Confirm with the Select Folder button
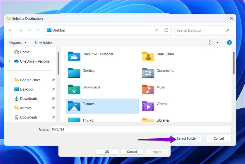 pos(187,139)
